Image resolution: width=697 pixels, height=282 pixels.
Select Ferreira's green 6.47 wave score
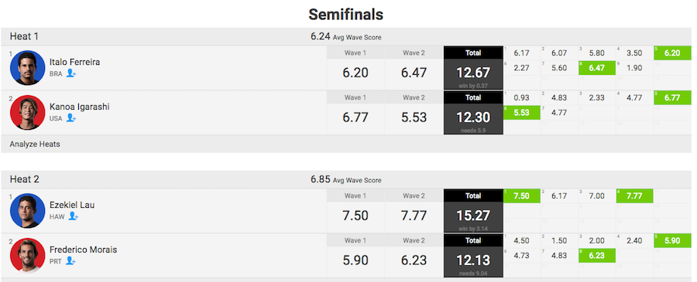click(596, 68)
